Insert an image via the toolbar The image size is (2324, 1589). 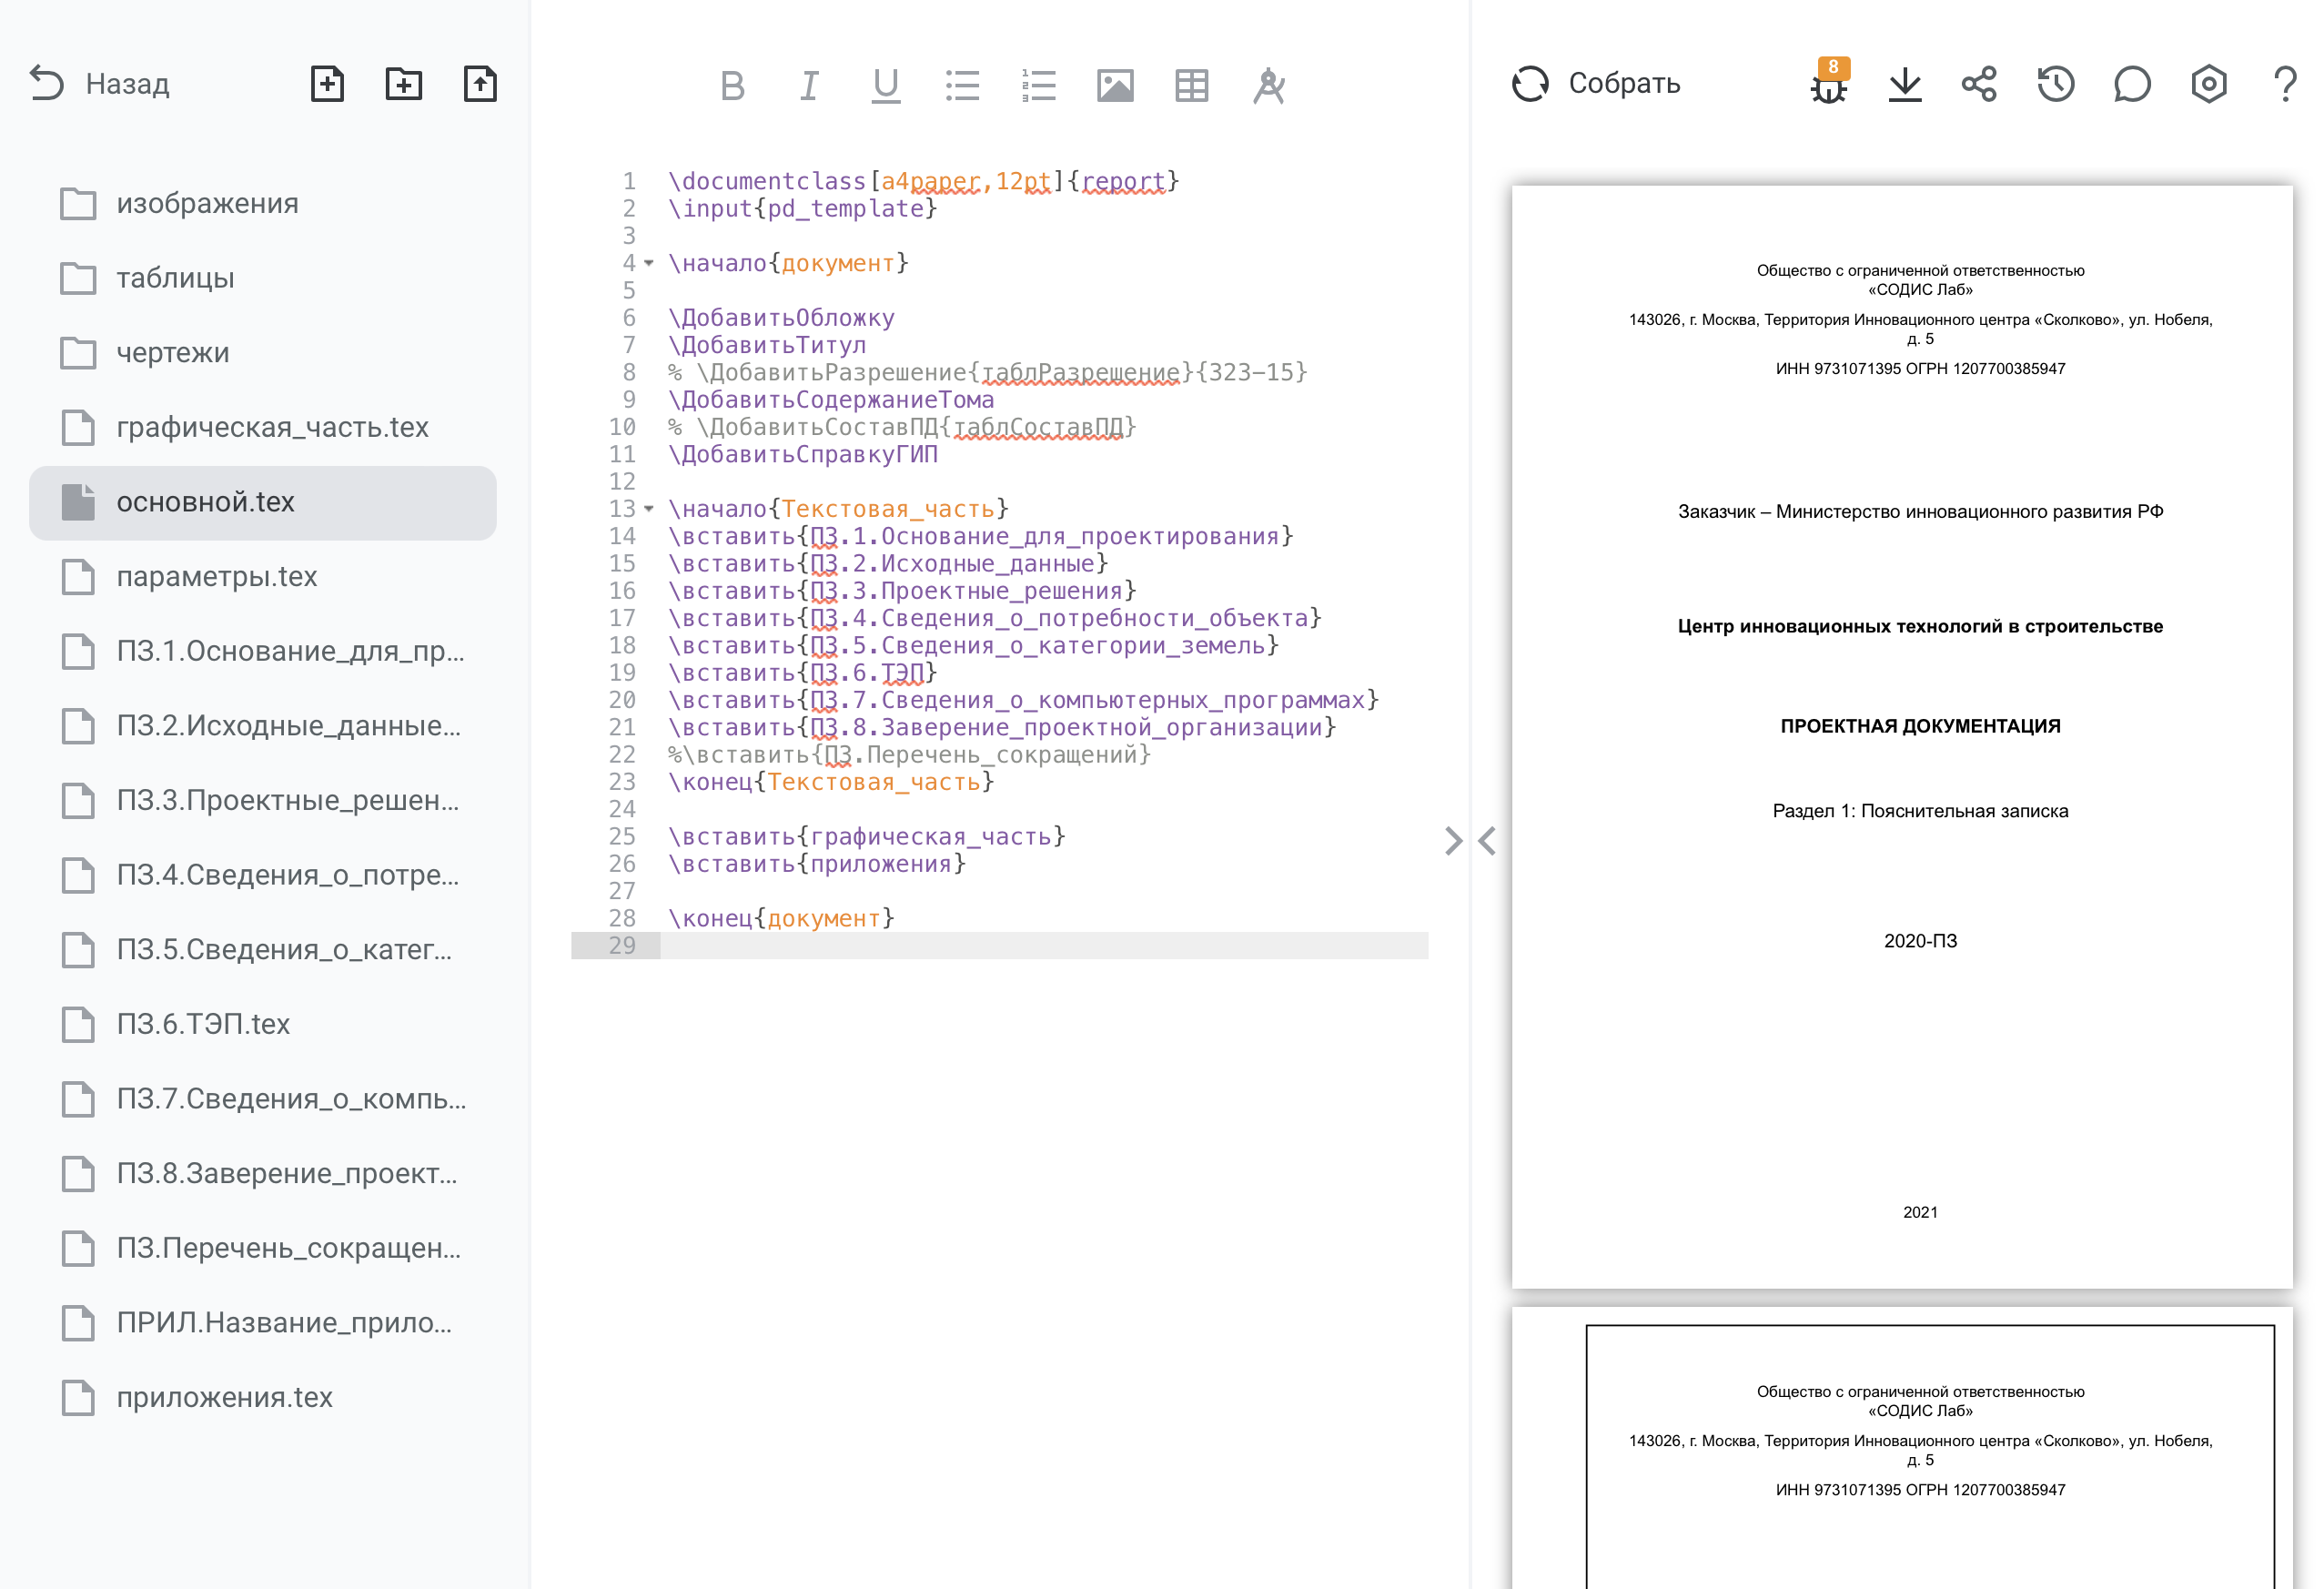click(1115, 86)
